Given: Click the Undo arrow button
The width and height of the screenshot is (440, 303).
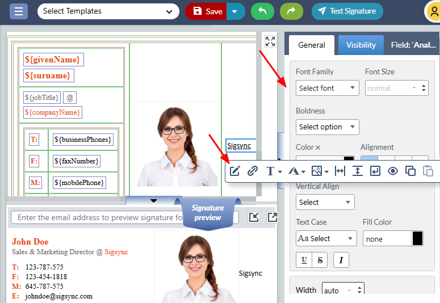Looking at the screenshot, I should [262, 11].
